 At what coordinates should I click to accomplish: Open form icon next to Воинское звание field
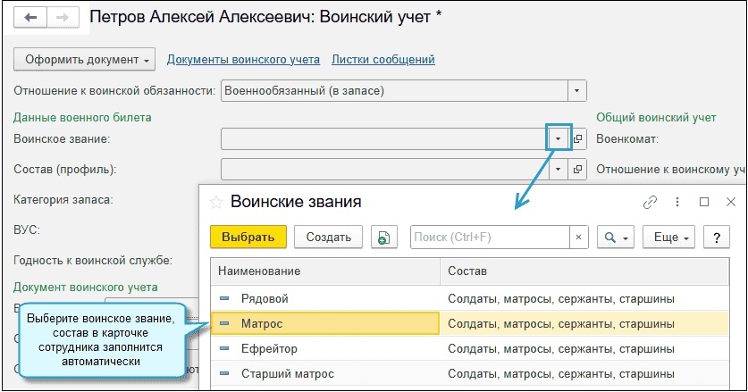tap(577, 139)
